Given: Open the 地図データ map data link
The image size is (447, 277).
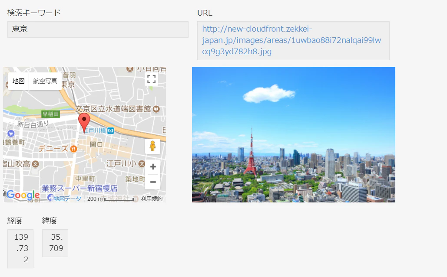Looking at the screenshot, I should [67, 199].
